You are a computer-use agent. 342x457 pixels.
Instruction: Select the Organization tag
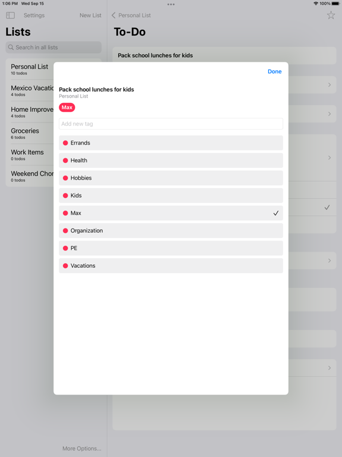(171, 230)
